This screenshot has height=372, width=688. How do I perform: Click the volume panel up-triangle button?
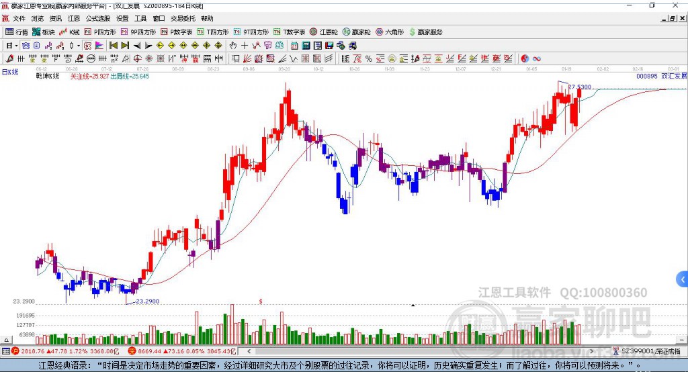pyautogui.click(x=6, y=340)
